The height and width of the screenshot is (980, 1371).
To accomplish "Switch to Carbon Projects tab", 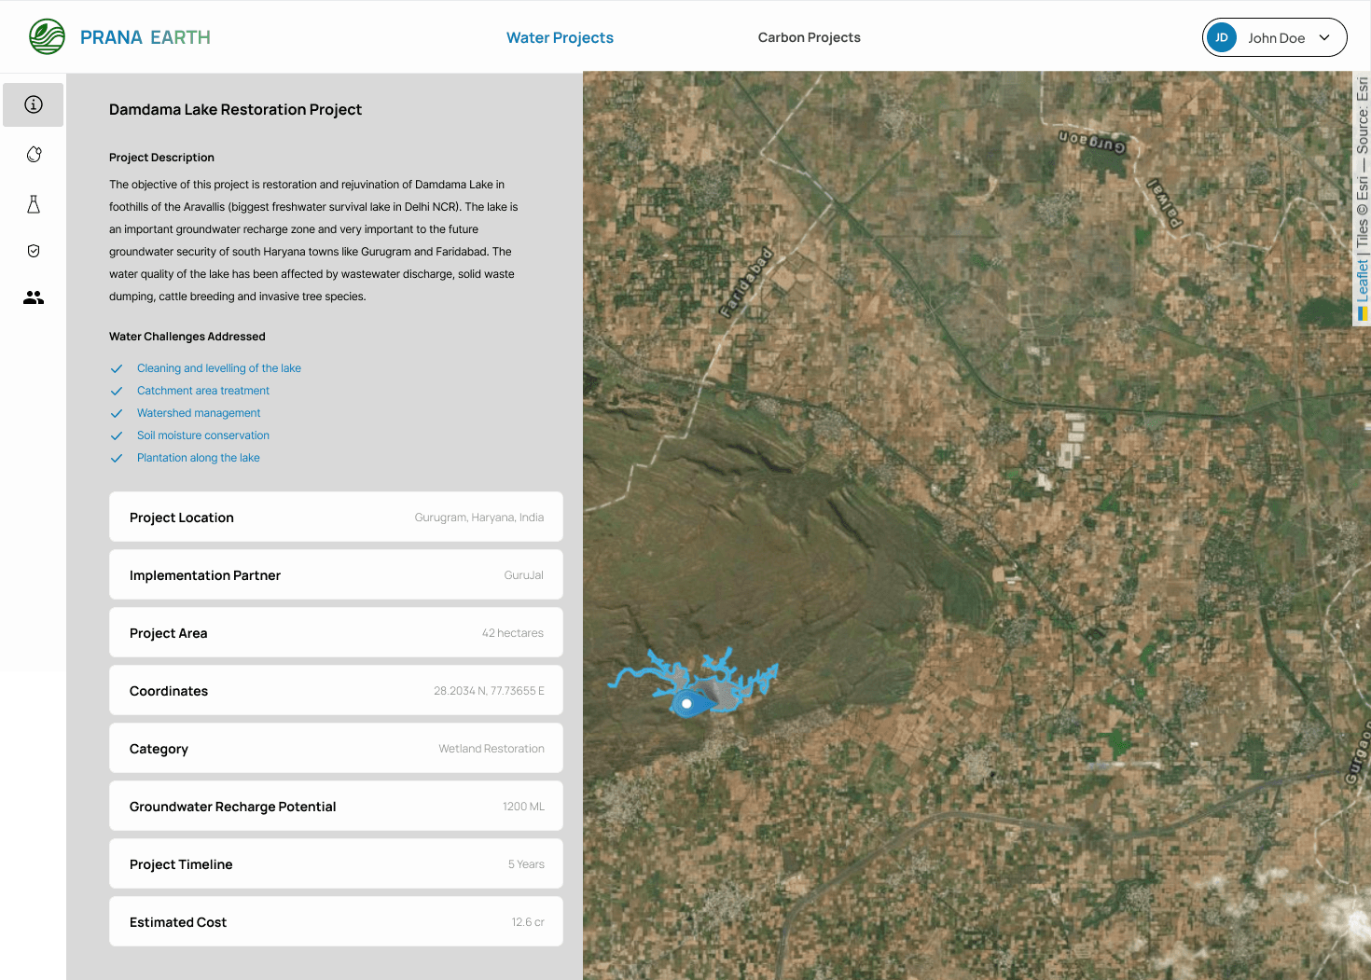I will pos(810,37).
